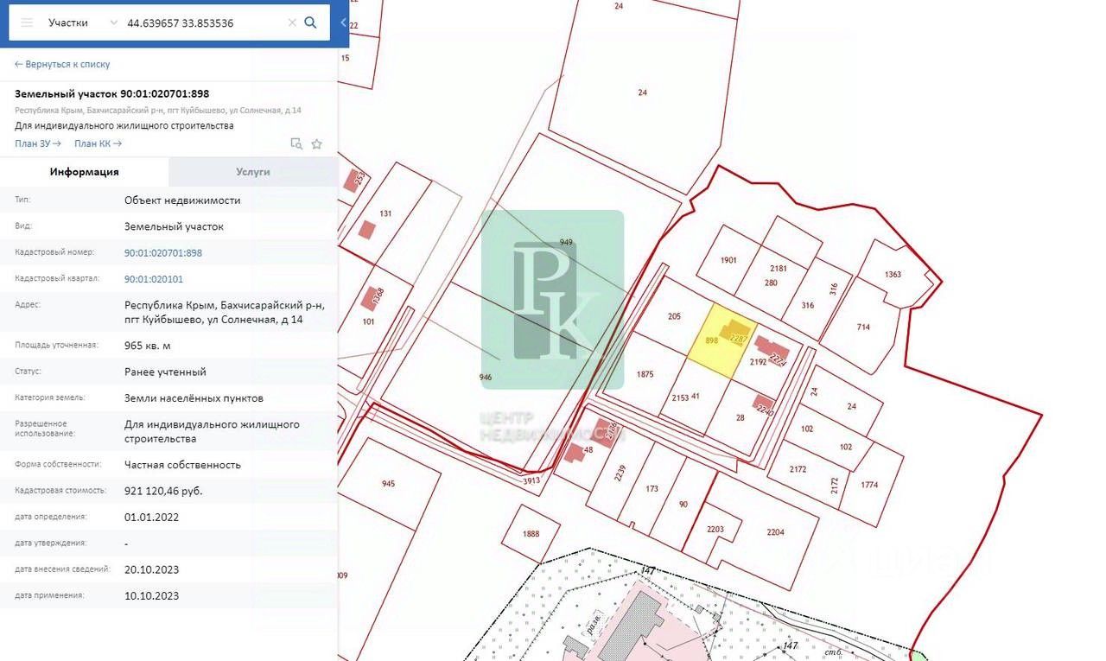Select parcel 1774 on the map
Screen dimensions: 1106x661
pos(869,485)
